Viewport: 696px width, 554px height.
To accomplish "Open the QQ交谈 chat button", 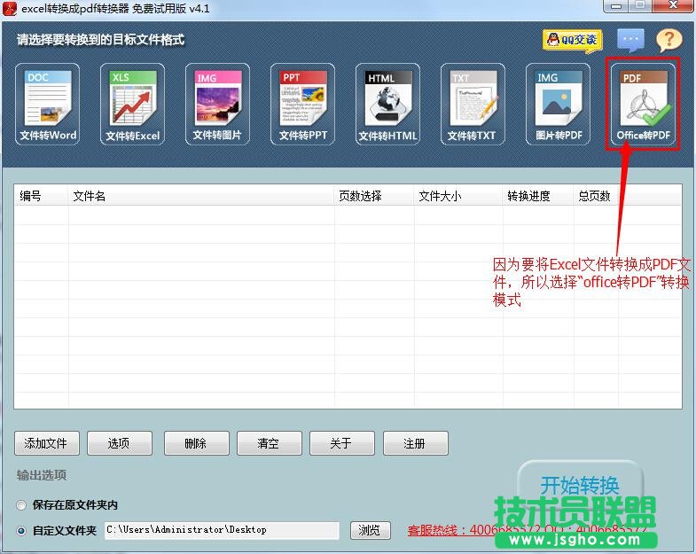I will pyautogui.click(x=572, y=41).
